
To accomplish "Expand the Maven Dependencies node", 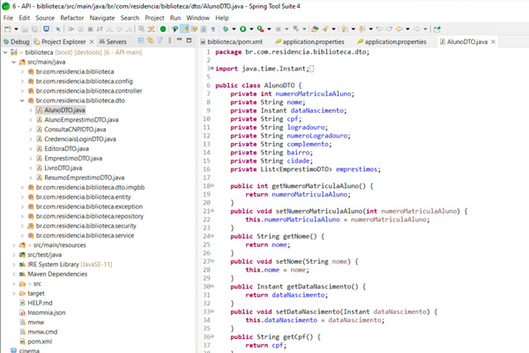I will (x=14, y=274).
